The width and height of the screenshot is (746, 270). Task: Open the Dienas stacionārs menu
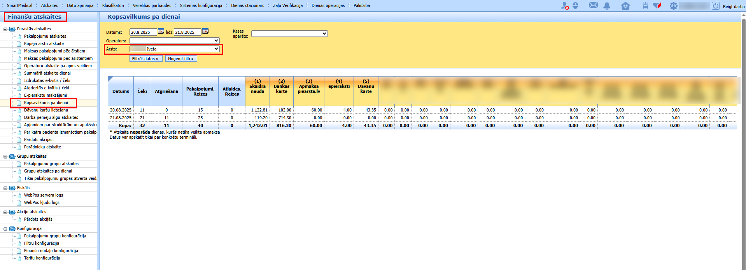248,5
